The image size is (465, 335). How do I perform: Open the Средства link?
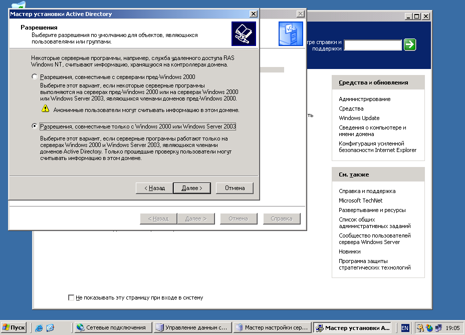pos(351,108)
